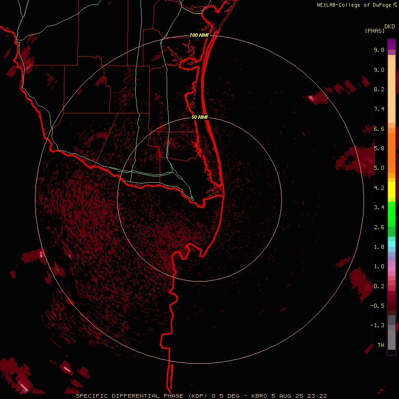Screen dimensions: 399x399
Task: Click the 1.8 value on color scale
Action: 379,247
